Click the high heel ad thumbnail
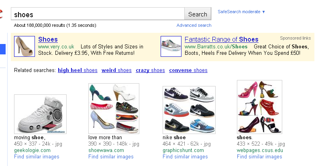The width and height of the screenshot is (316, 166). click(x=24, y=46)
